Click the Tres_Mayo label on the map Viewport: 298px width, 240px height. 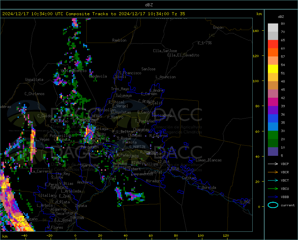(x=120, y=89)
